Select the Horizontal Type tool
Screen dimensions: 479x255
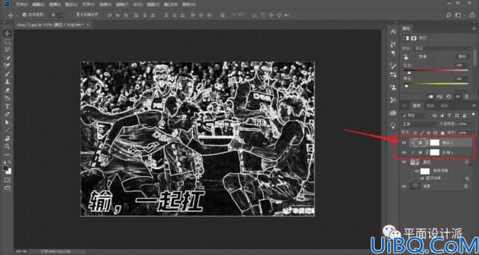coord(8,106)
